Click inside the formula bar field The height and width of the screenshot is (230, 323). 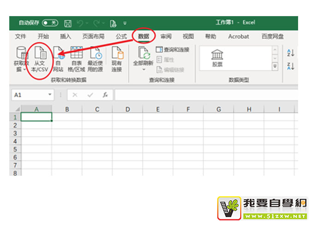[x=206, y=95]
